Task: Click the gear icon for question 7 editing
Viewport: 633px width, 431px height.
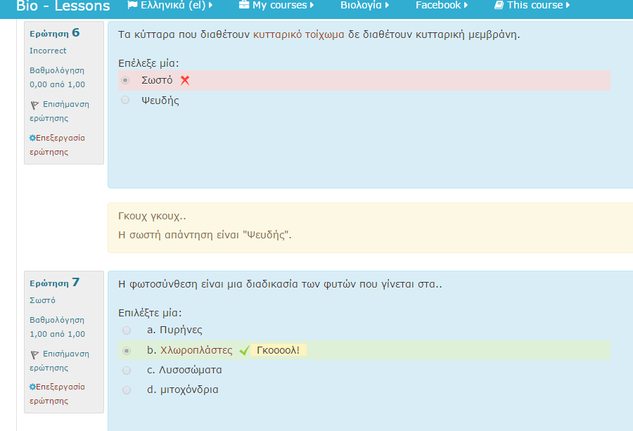Action: pyautogui.click(x=32, y=387)
